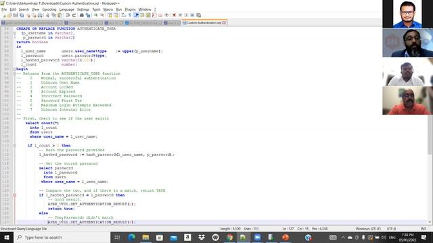
Task: Open the Plugins menu
Action: tap(130, 9)
